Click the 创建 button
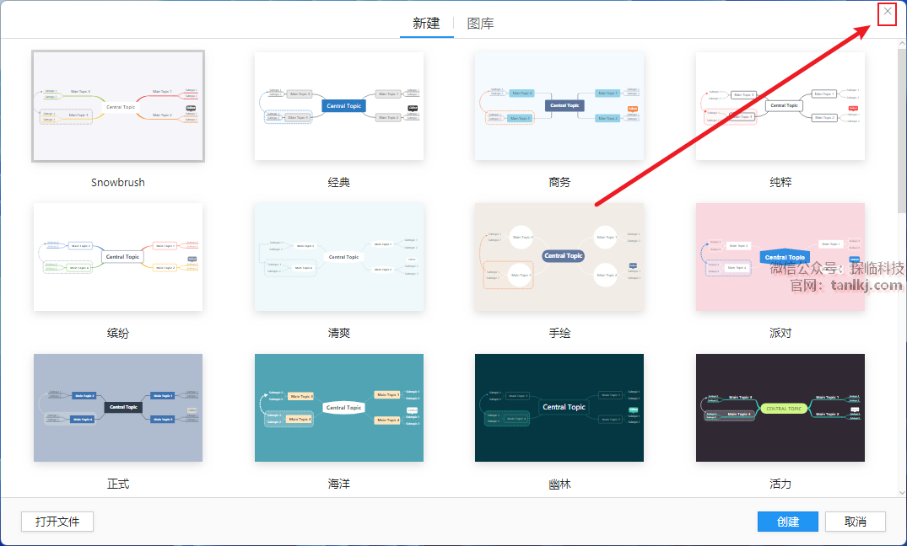This screenshot has width=907, height=546. coord(788,522)
